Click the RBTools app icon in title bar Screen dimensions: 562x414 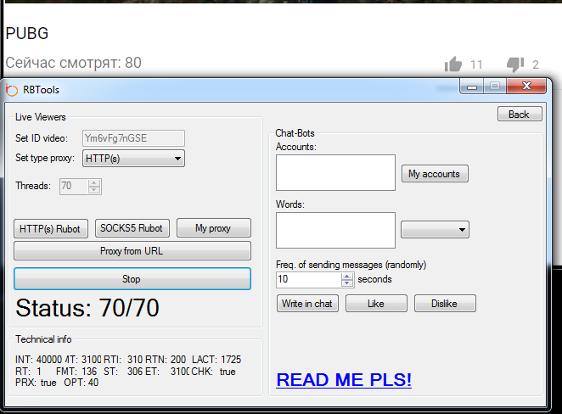coord(12,90)
